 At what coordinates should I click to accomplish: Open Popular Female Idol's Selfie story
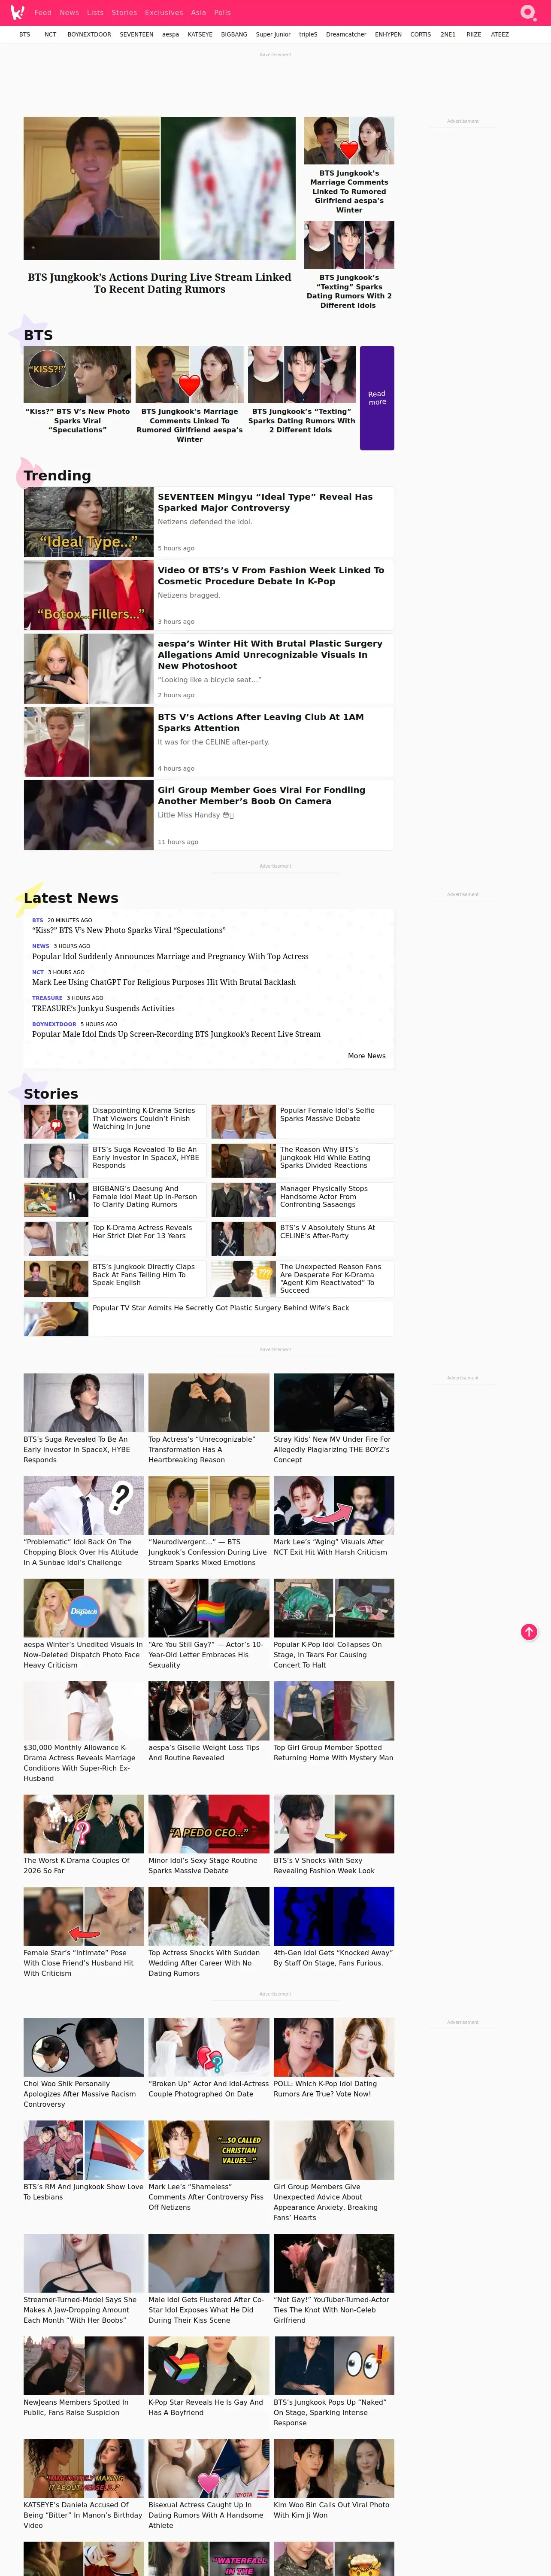328,1114
